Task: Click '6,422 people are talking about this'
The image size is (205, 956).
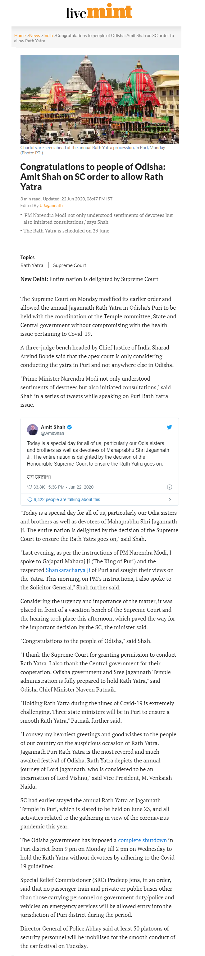Action: pos(67,499)
